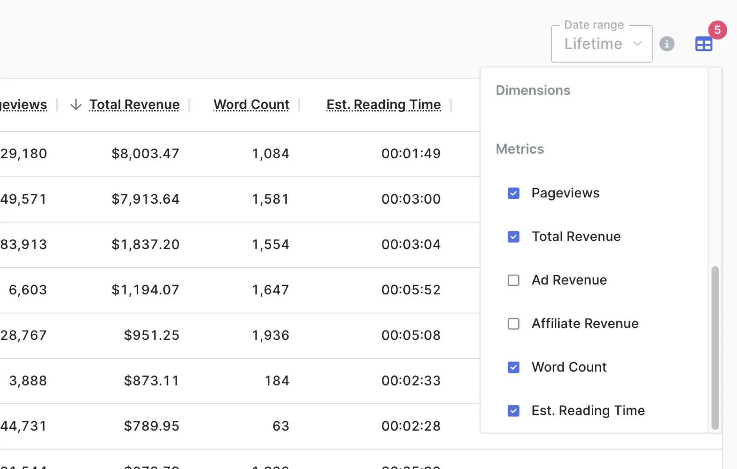The image size is (737, 469).
Task: Sort by Est. Reading Time column header
Action: coord(383,105)
